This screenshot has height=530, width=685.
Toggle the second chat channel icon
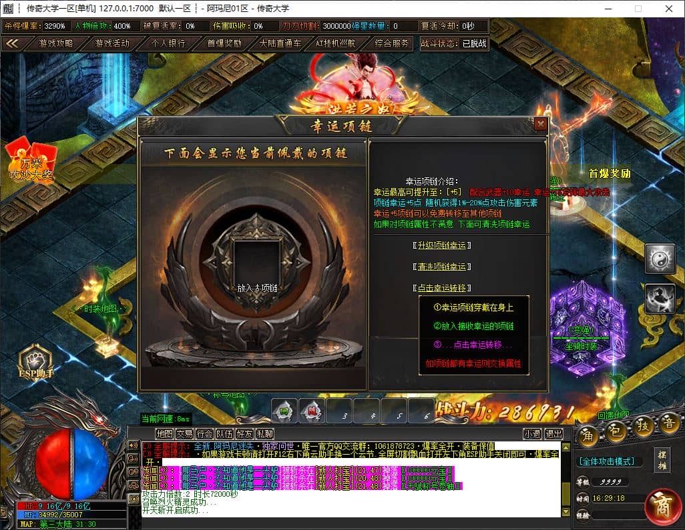[133, 459]
